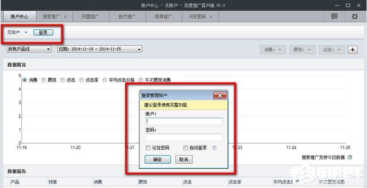The height and width of the screenshot is (188, 367).
Task: Click help icon next to 搜索推广支持今日数据
Action: 350,157
